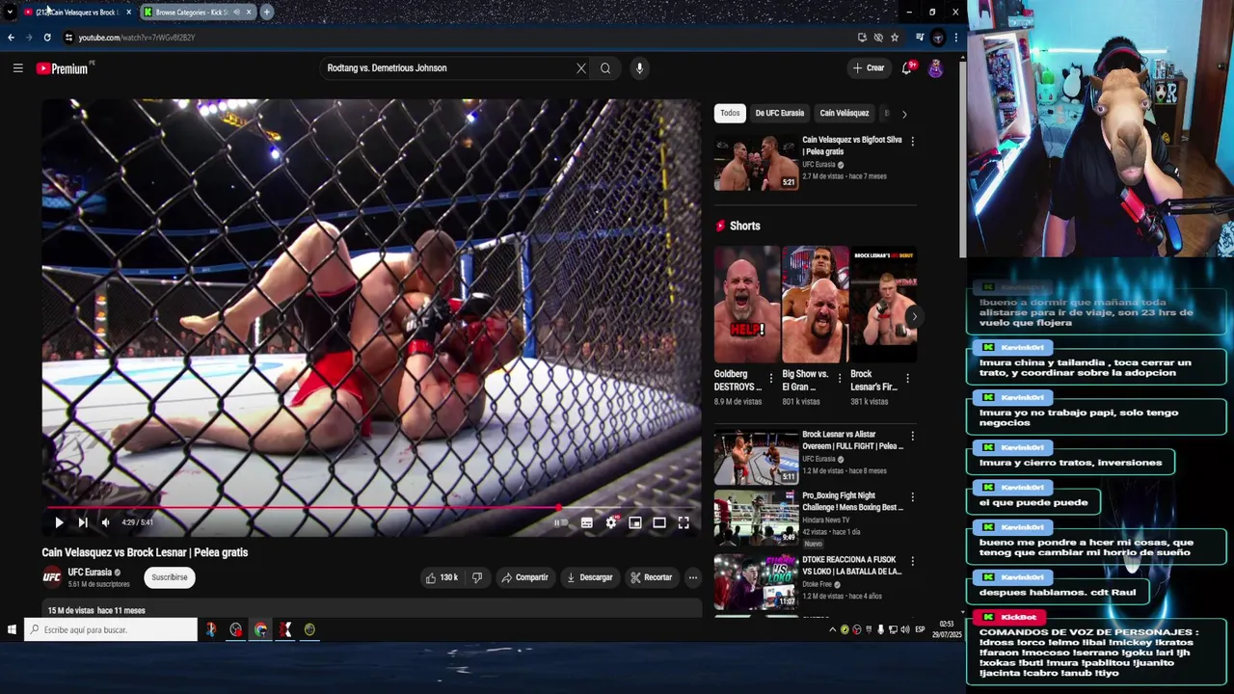Reload the current page
This screenshot has height=694, width=1234.
46,38
